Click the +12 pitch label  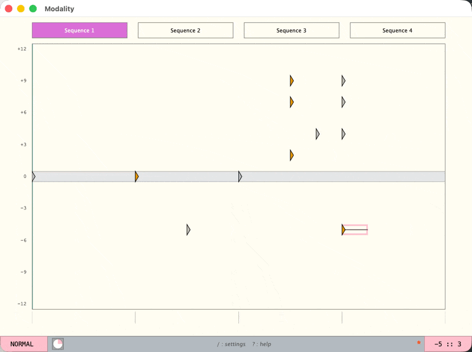pyautogui.click(x=22, y=49)
